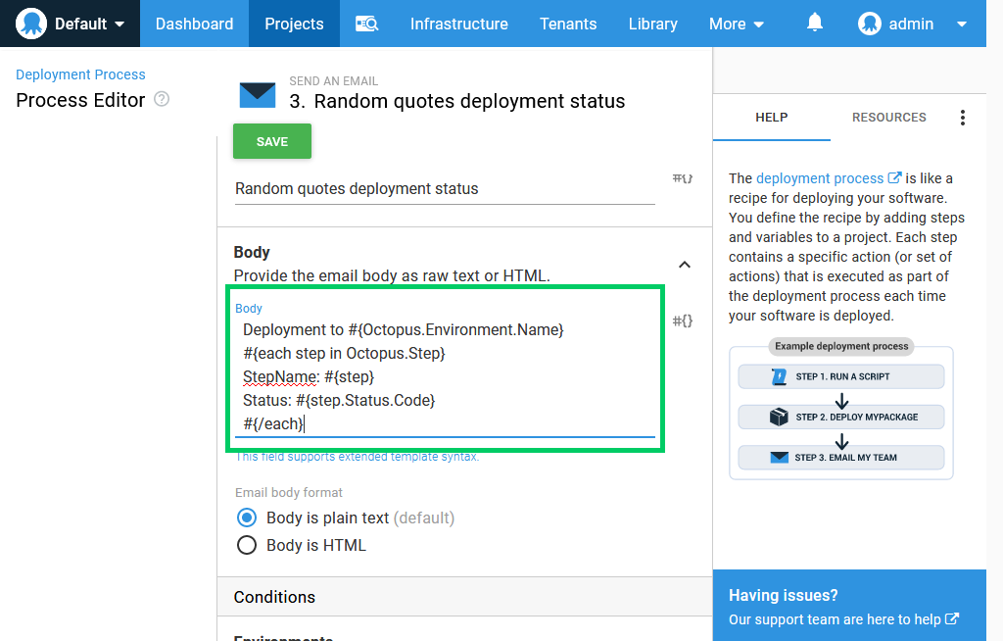
Task: Select Body is plain text option
Action: 247,518
